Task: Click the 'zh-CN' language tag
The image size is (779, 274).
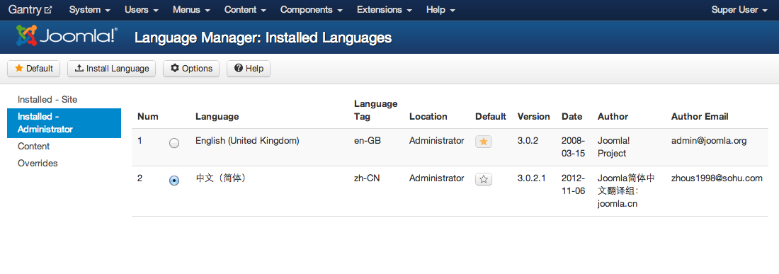Action: (x=367, y=178)
